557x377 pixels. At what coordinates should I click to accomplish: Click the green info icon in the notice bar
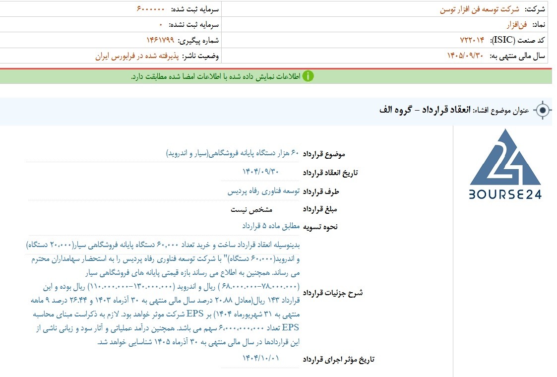pos(308,76)
